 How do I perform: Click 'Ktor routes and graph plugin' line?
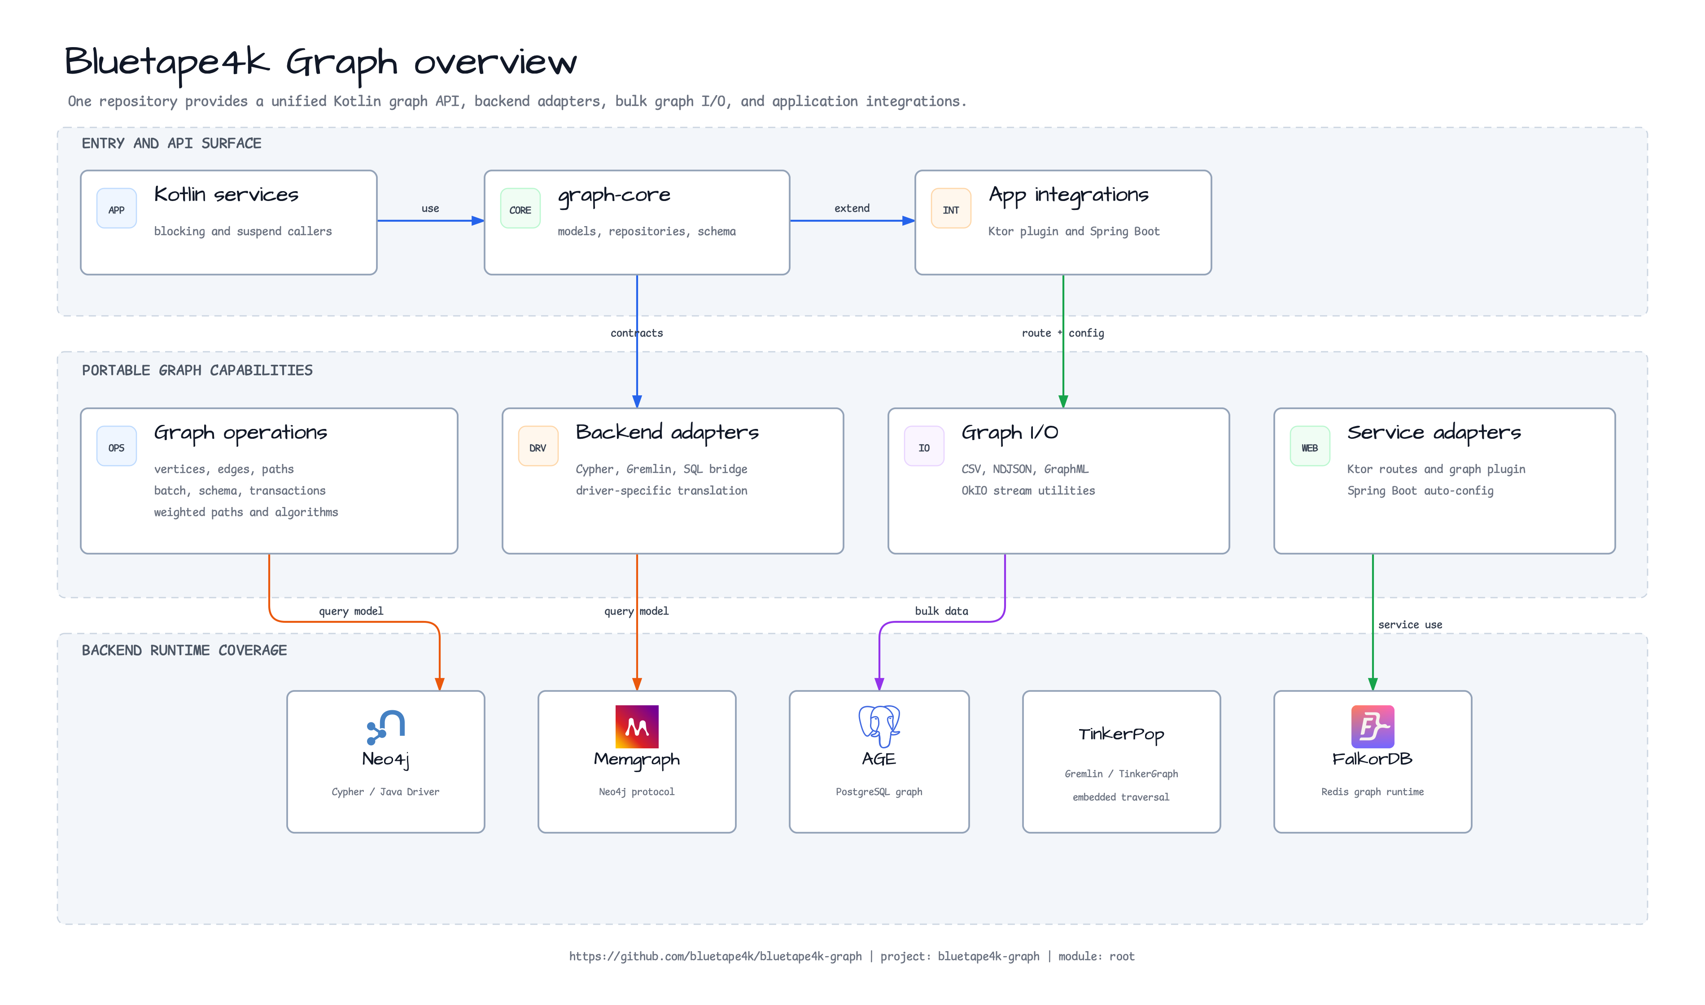[1436, 469]
